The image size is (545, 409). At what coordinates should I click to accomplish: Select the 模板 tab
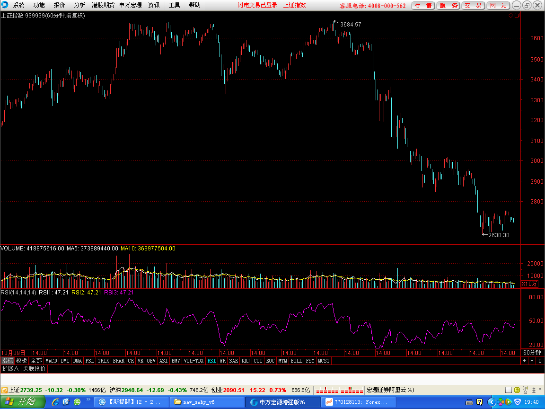(22, 361)
